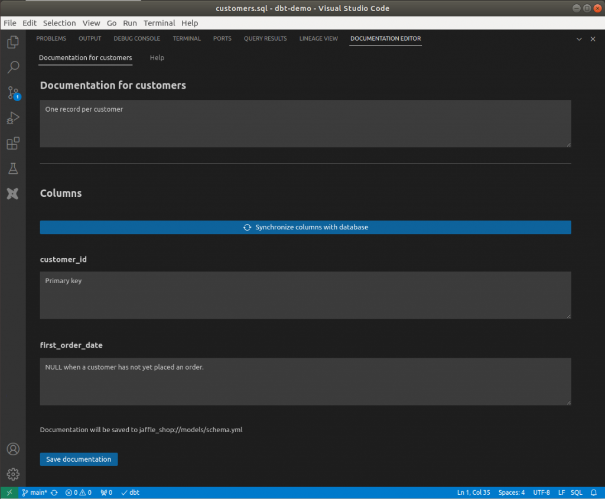Click the main* git branch indicator

tap(34, 492)
